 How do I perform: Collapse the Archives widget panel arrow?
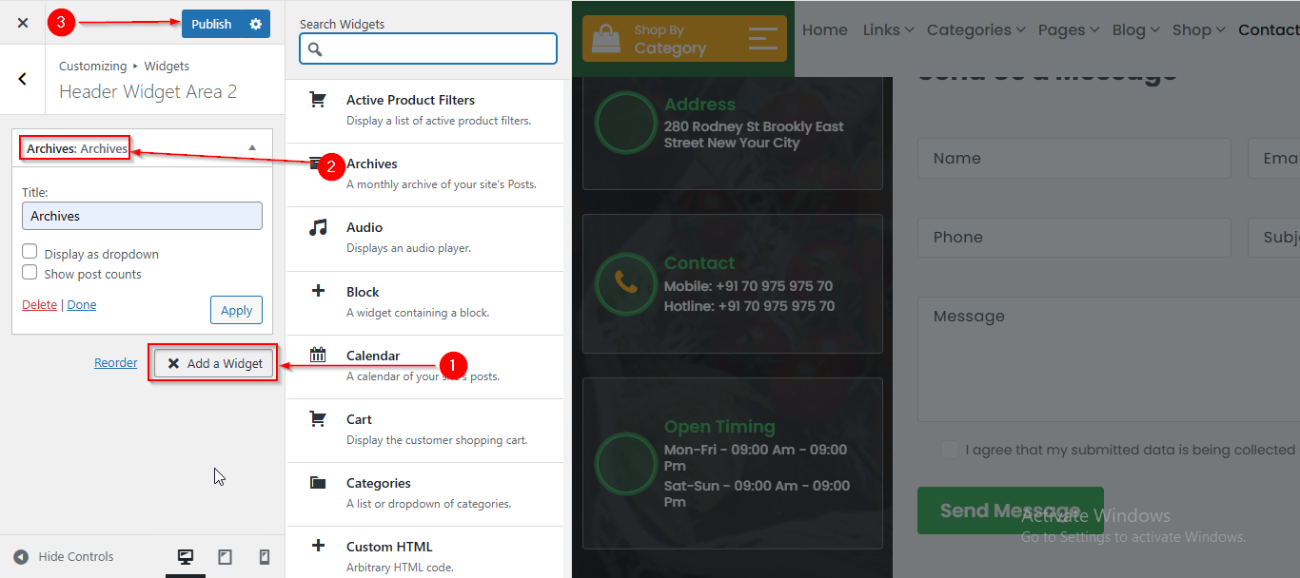point(252,147)
